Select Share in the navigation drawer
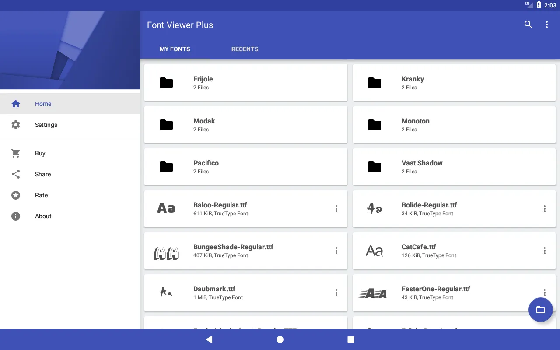Image resolution: width=560 pixels, height=350 pixels. [x=70, y=174]
